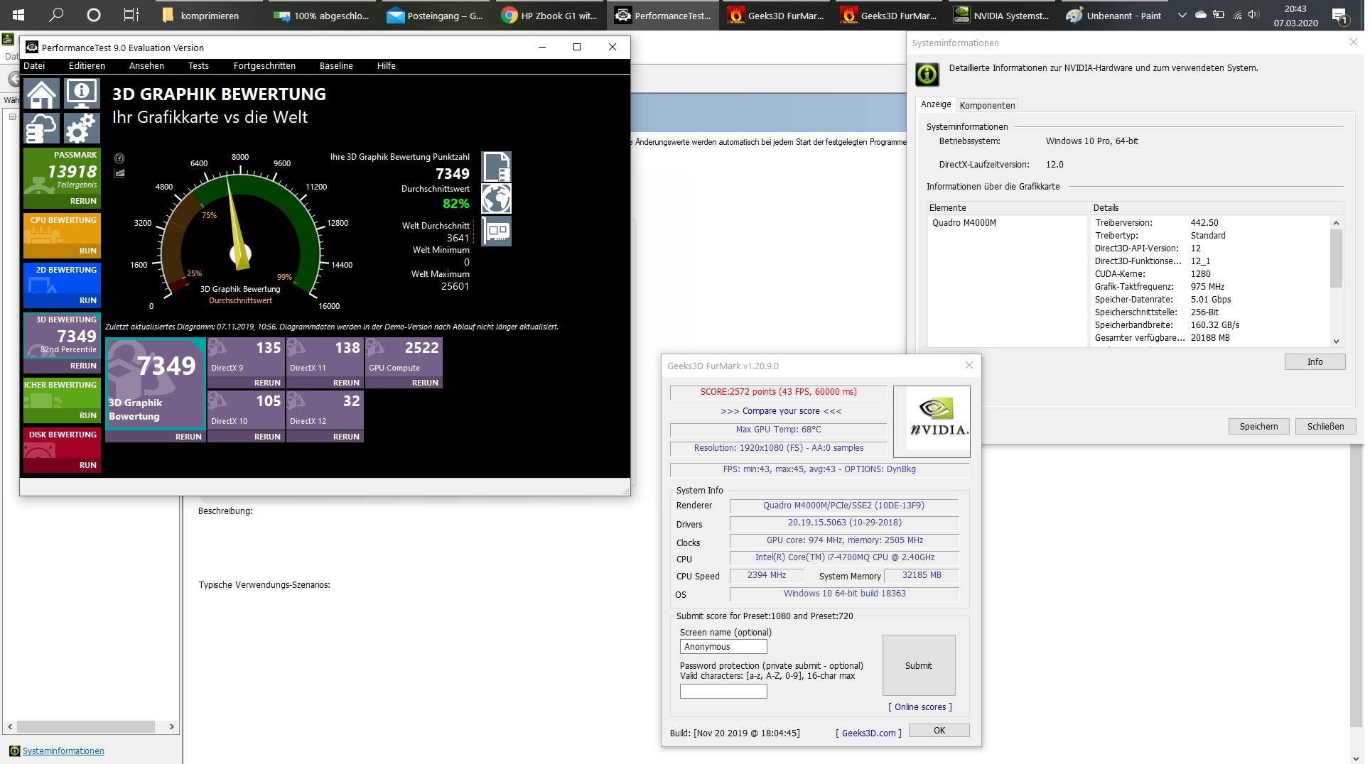Open the Windows Start menu
This screenshot has width=1370, height=764.
18,15
